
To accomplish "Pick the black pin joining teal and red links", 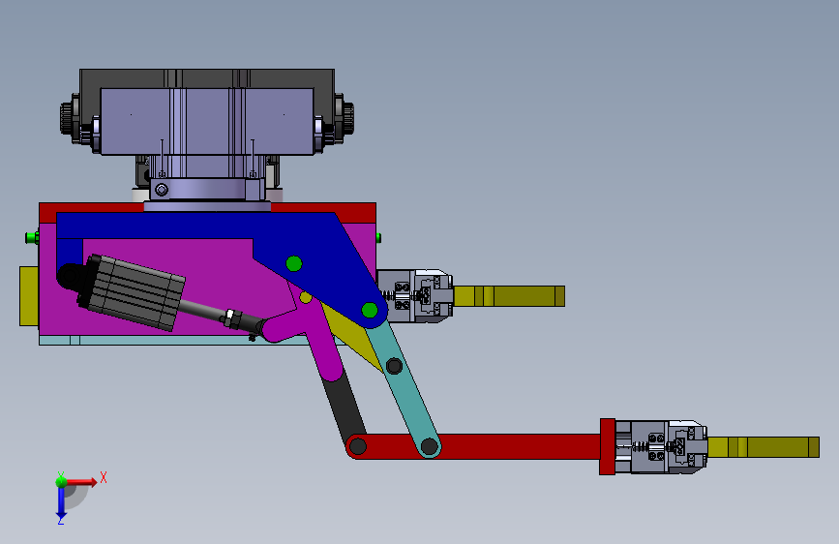I will click(429, 446).
